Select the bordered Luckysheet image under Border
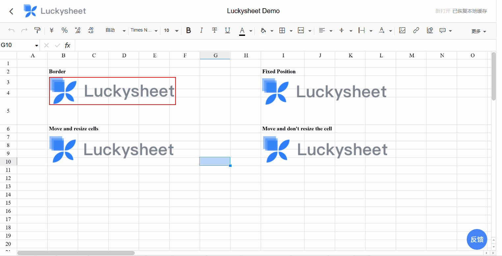This screenshot has width=502, height=256. pos(112,91)
